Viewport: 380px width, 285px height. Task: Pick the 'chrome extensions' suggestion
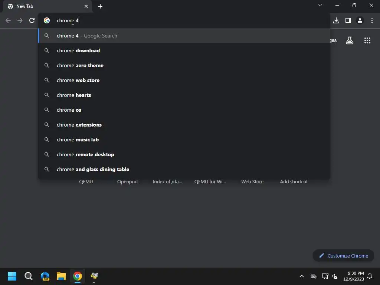[x=184, y=125]
